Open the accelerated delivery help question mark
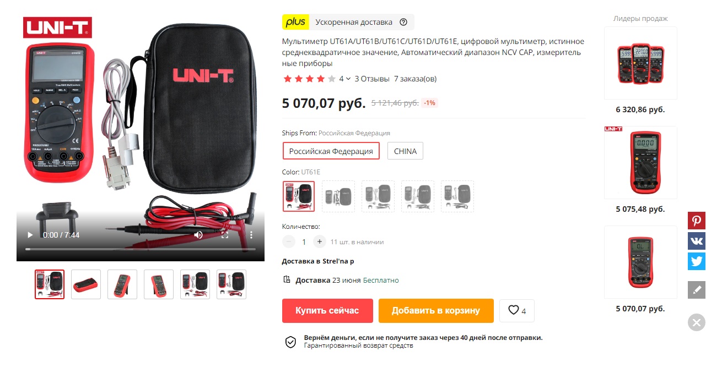 403,22
